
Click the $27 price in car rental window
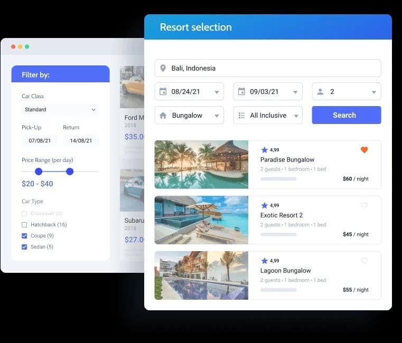click(x=134, y=240)
